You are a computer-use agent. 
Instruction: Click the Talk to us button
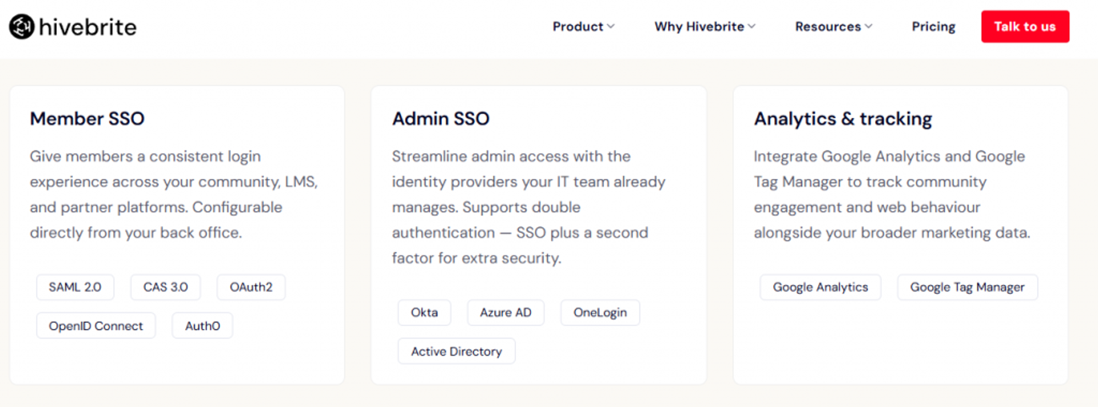click(1025, 26)
